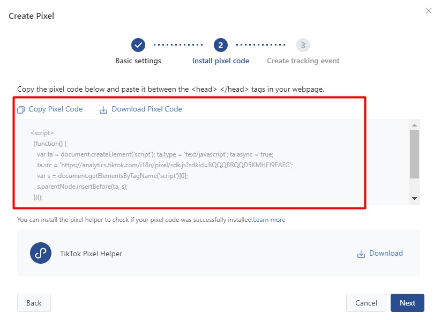This screenshot has height=320, width=441.
Task: Open the Basic settings step label
Action: click(x=138, y=61)
